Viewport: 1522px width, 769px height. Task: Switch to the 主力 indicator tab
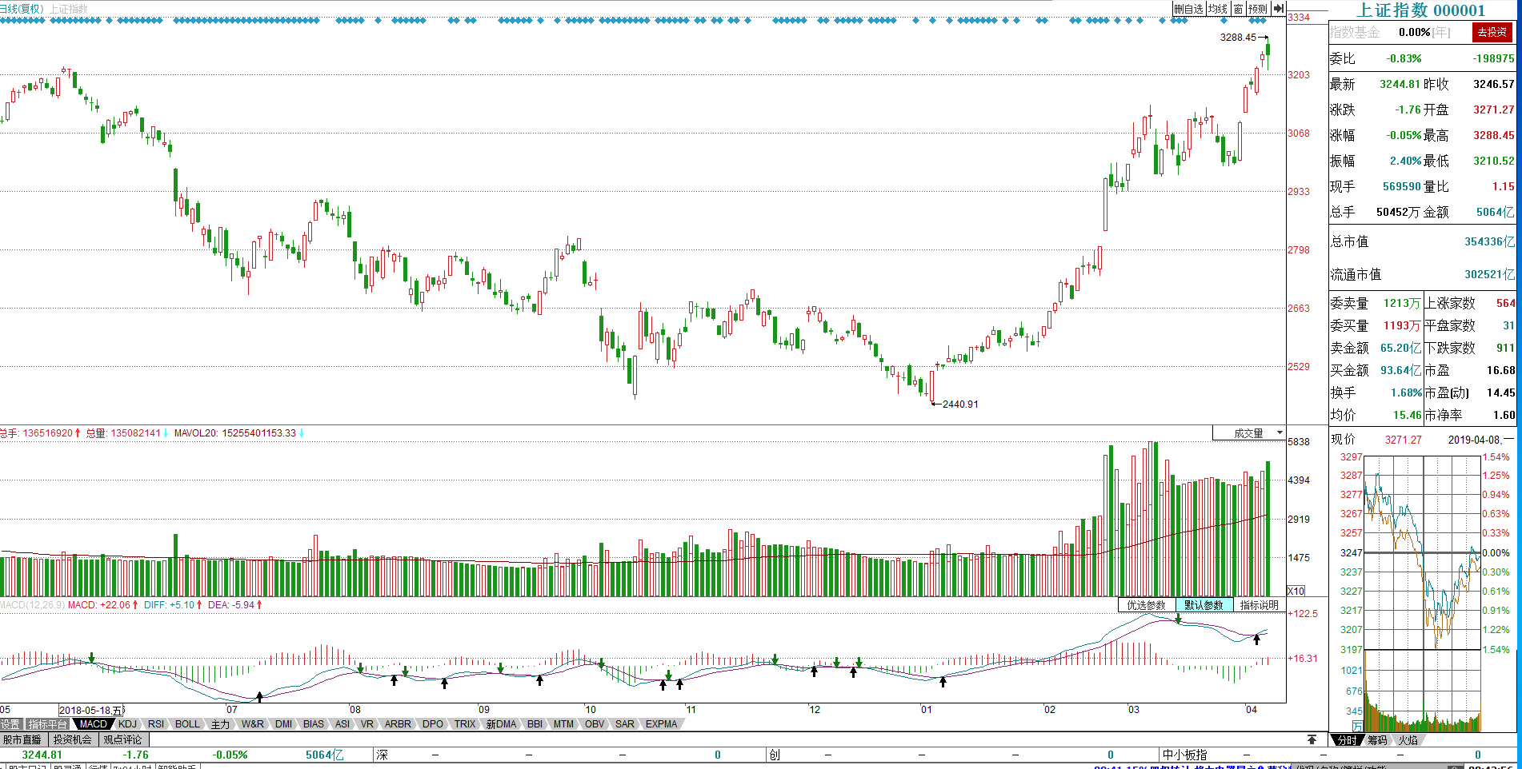click(220, 724)
